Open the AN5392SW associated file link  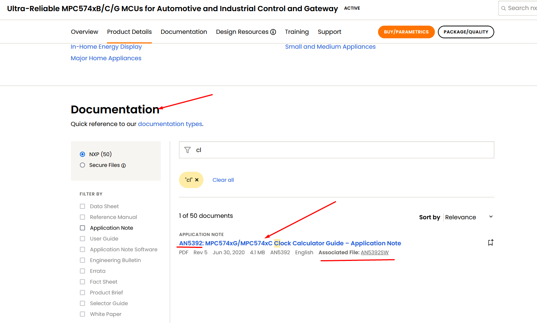[375, 252]
